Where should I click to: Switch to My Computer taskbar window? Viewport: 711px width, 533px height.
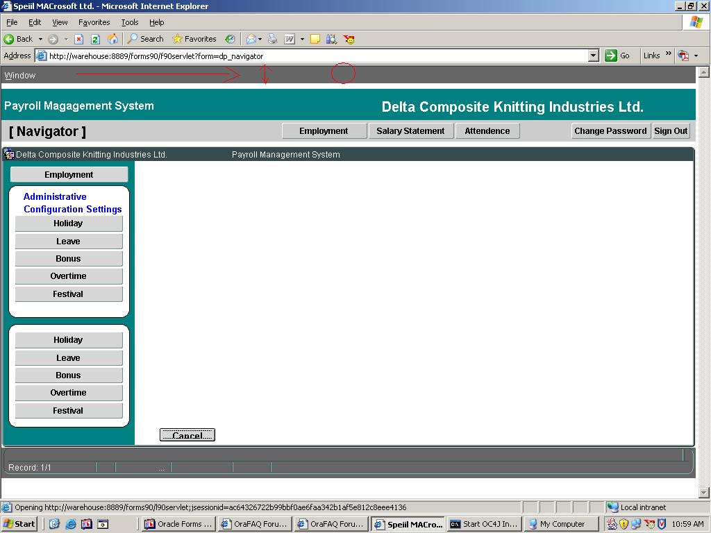tap(561, 524)
